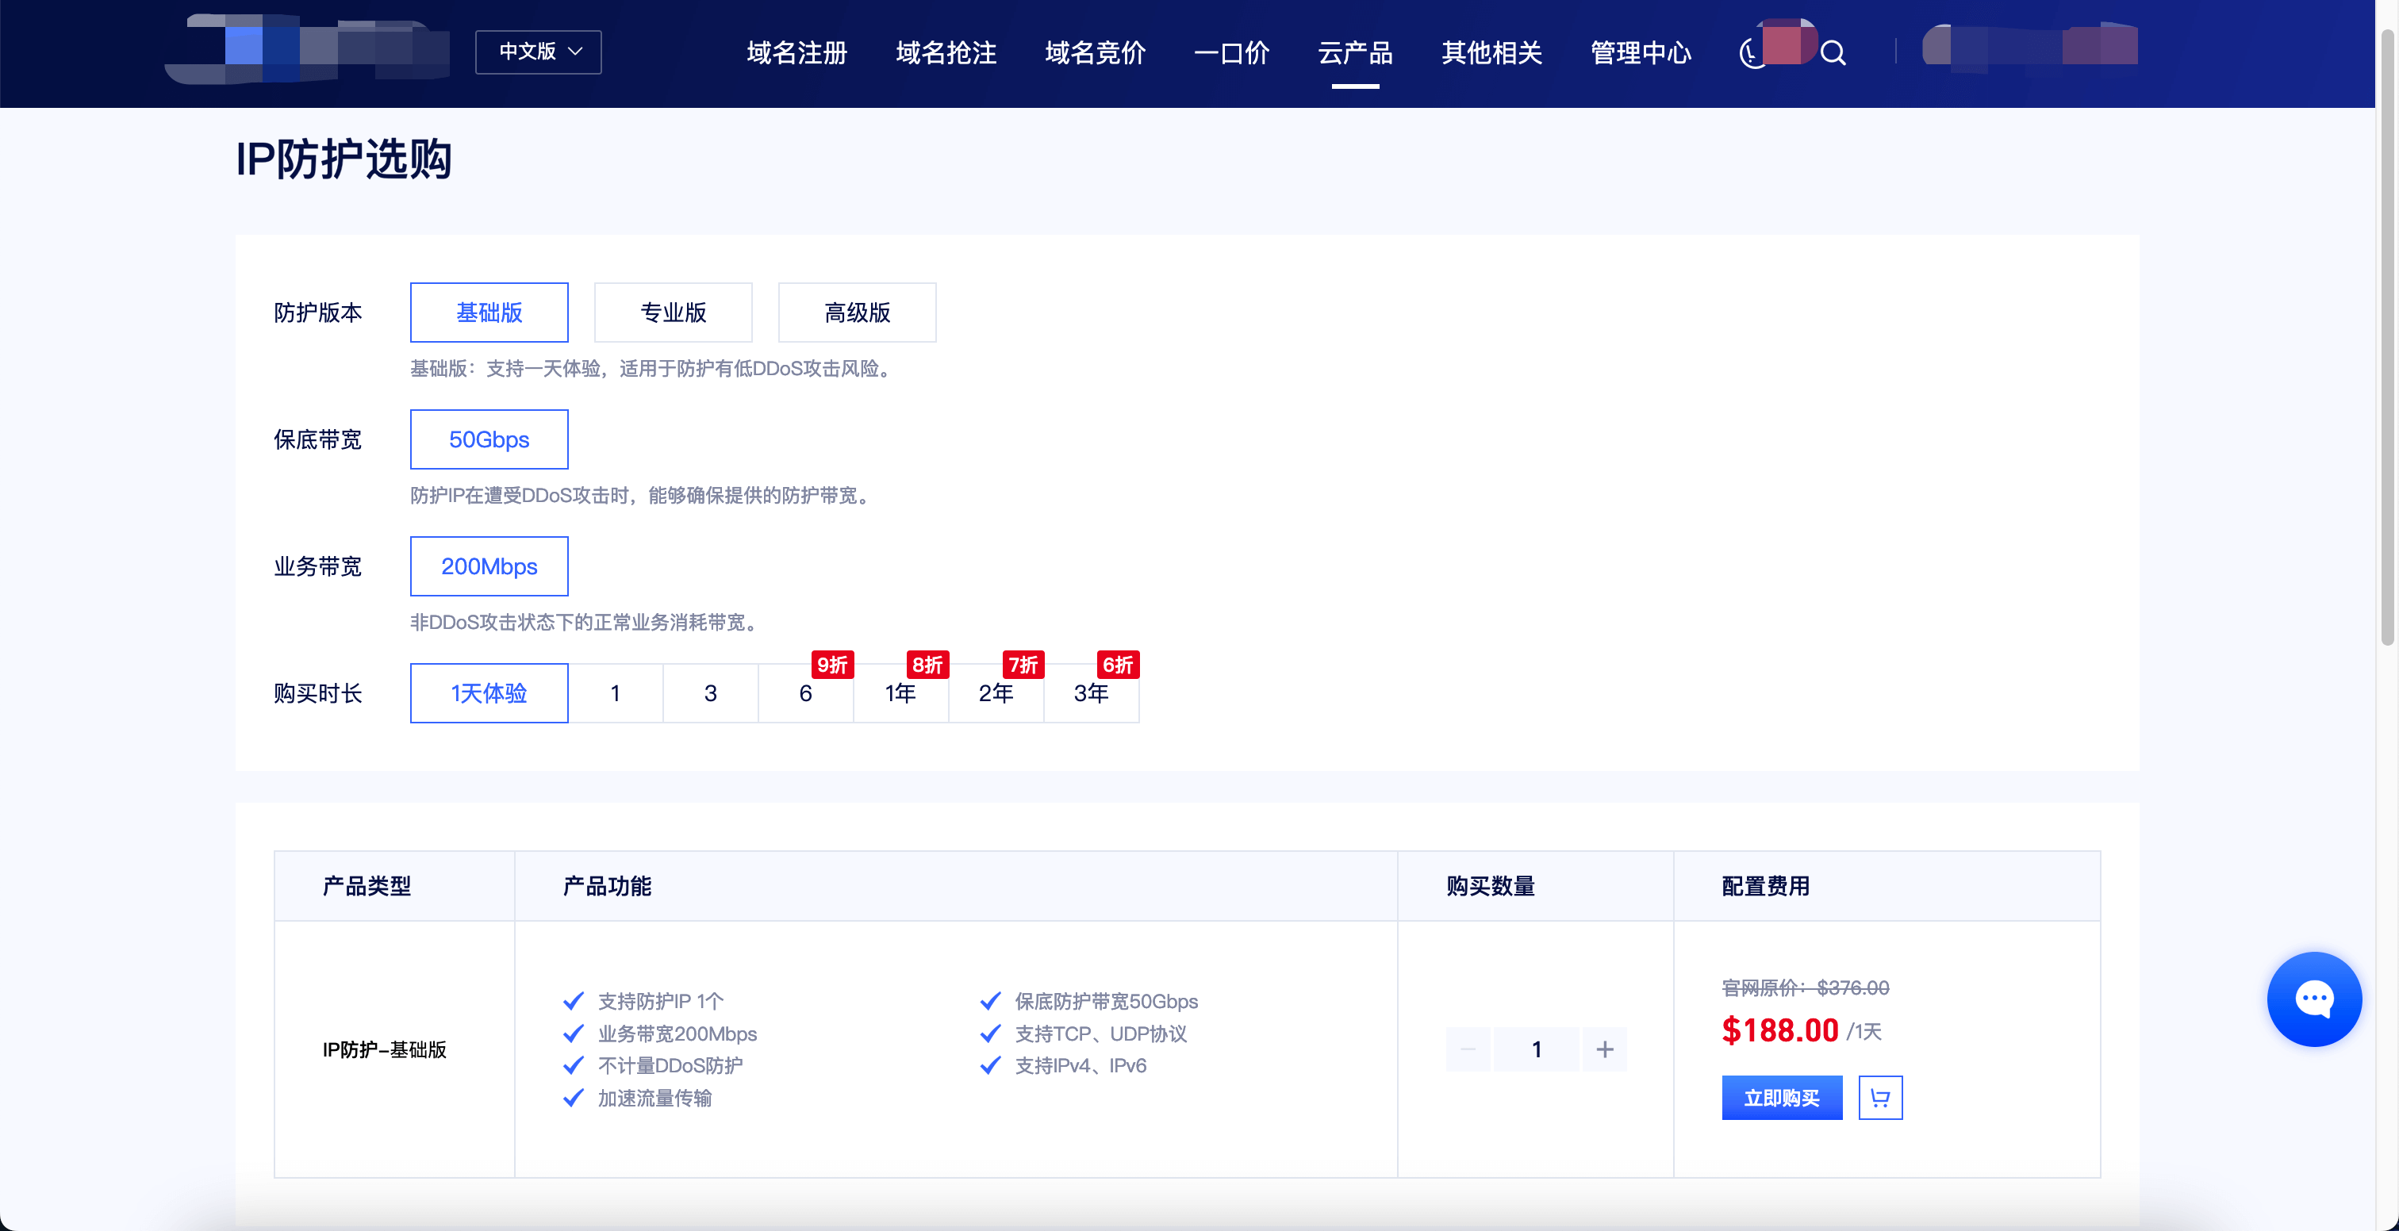Click the minus quantity icon
This screenshot has height=1231, width=2399.
tap(1468, 1049)
